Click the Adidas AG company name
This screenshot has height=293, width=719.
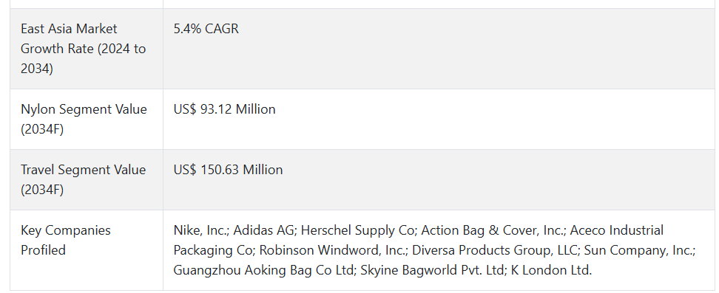click(x=265, y=230)
